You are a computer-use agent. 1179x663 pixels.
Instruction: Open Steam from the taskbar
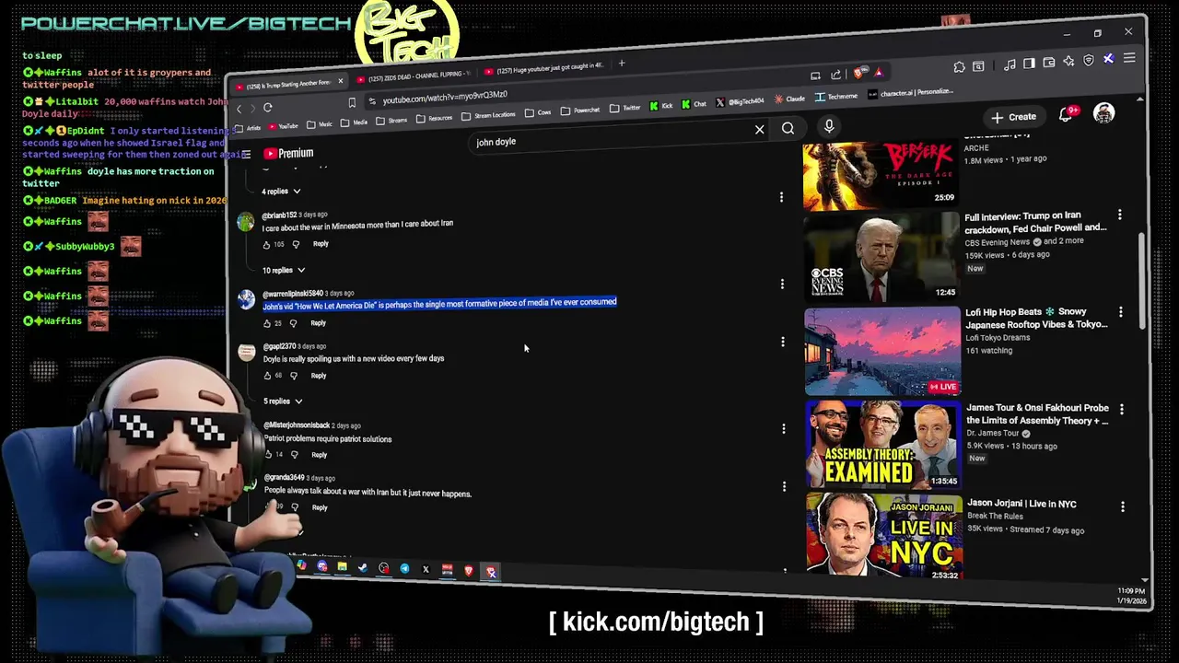point(363,567)
